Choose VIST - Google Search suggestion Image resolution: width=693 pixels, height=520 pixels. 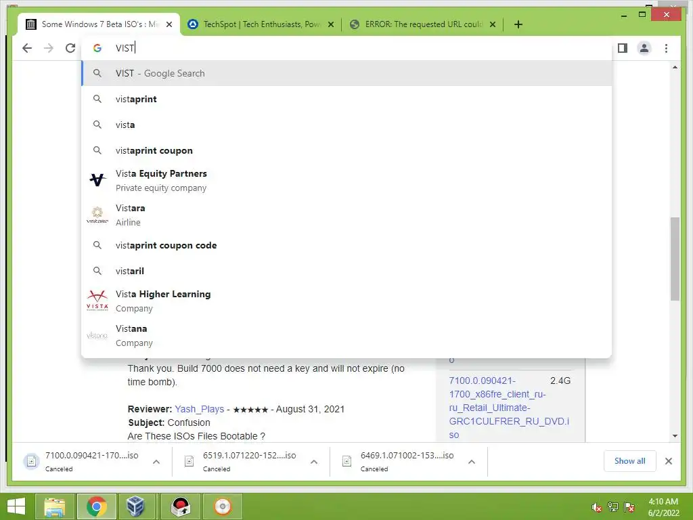(346, 73)
